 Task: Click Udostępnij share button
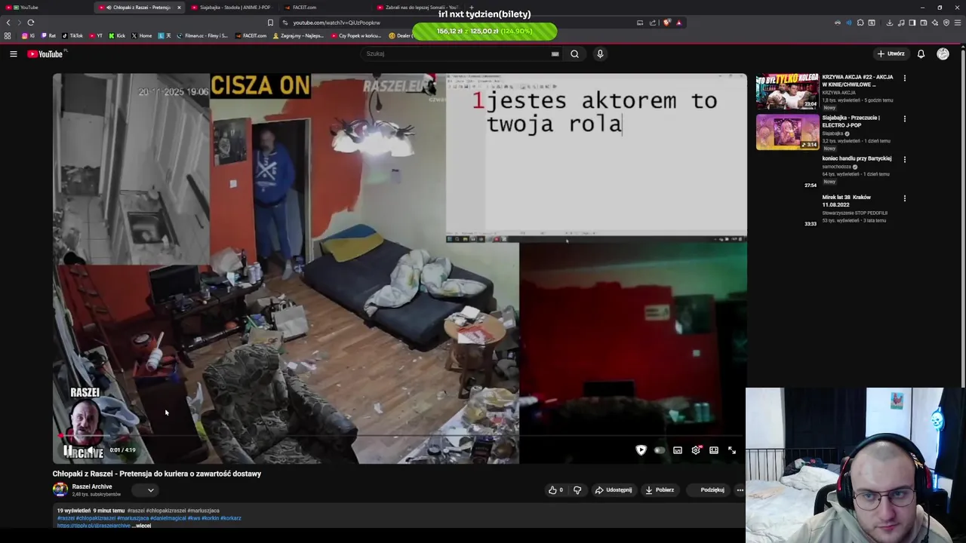pos(614,489)
